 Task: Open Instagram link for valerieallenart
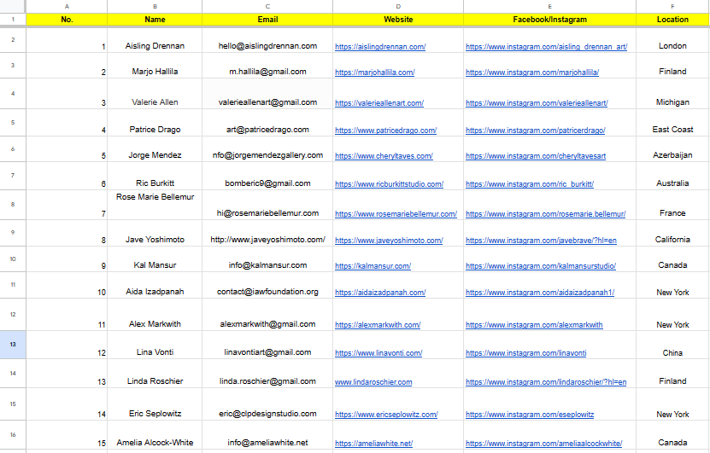click(537, 103)
